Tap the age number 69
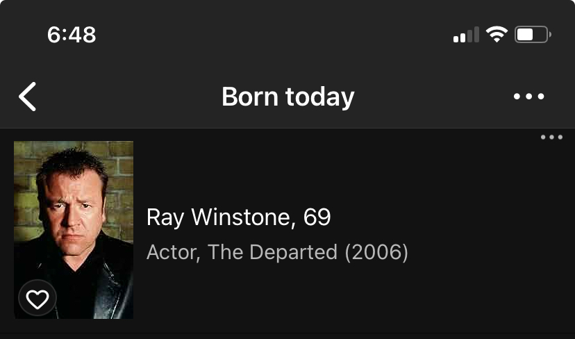The image size is (575, 339). (x=317, y=217)
